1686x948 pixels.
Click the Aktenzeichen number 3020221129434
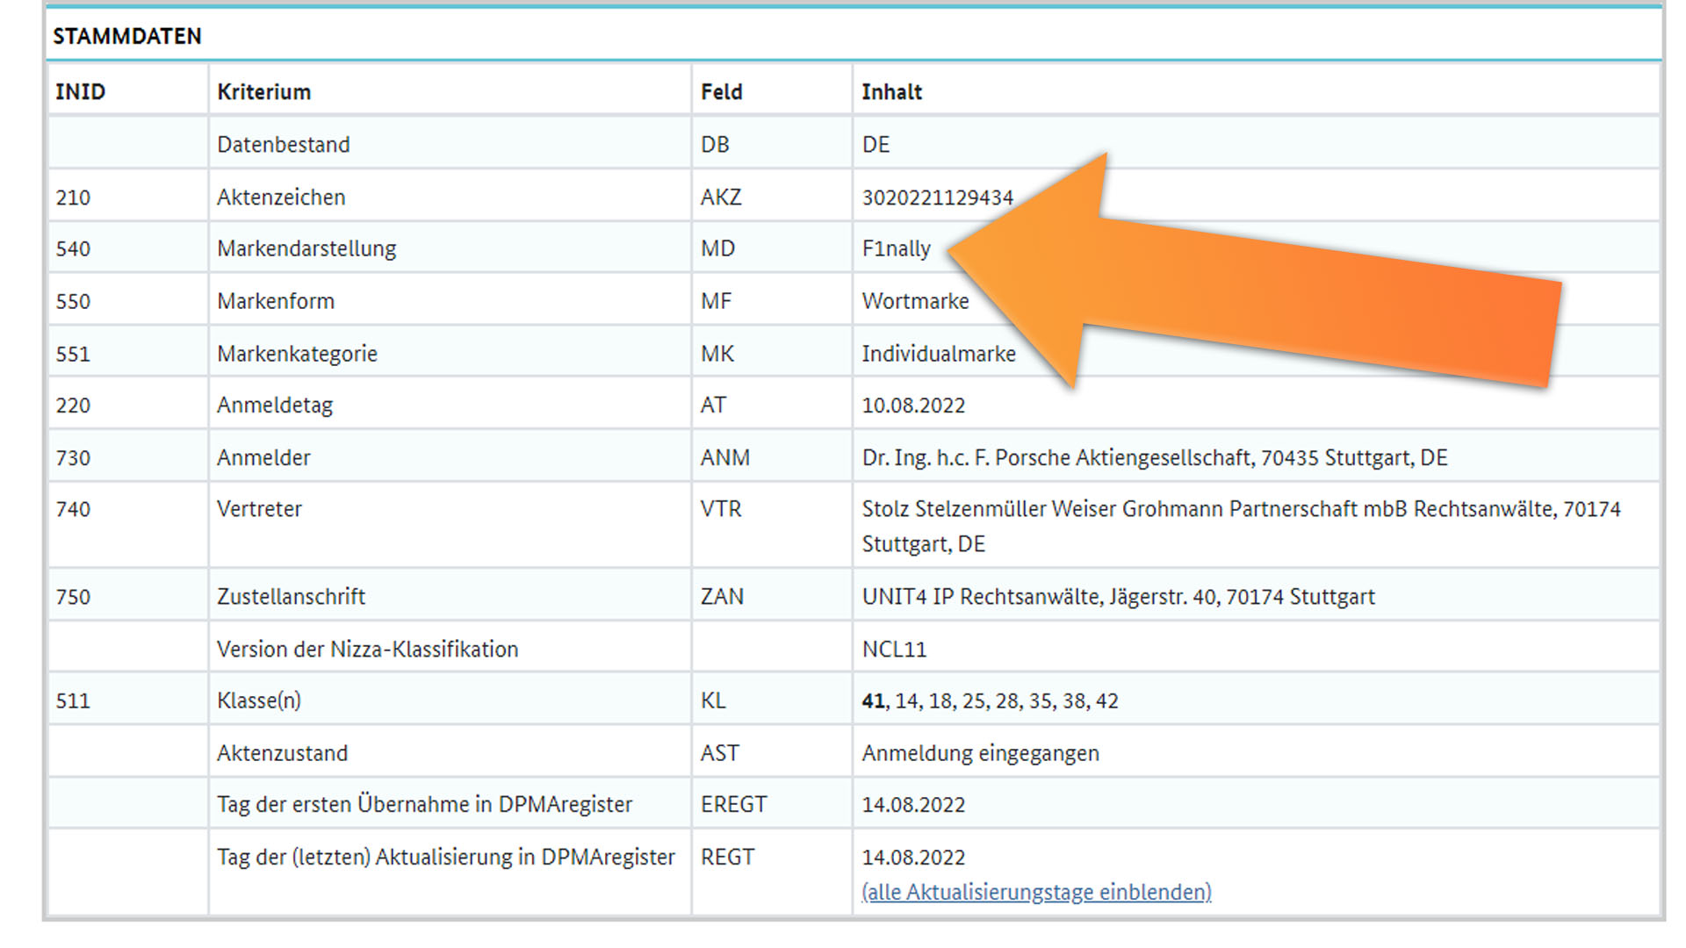click(x=937, y=197)
